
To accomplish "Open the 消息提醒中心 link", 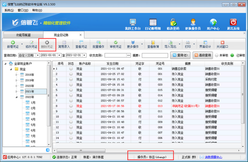I will pos(213,157).
